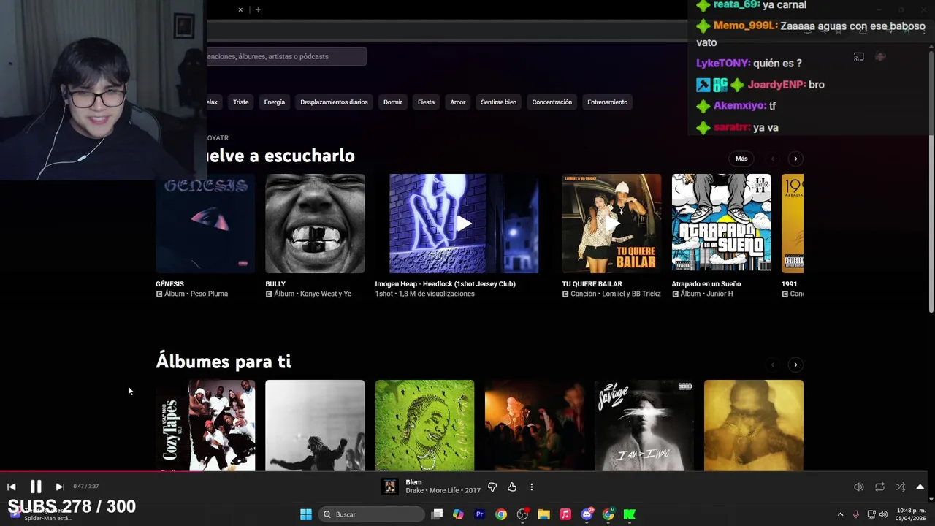Open TU QUIERE BAILAR song cover
The height and width of the screenshot is (526, 935).
pos(611,224)
